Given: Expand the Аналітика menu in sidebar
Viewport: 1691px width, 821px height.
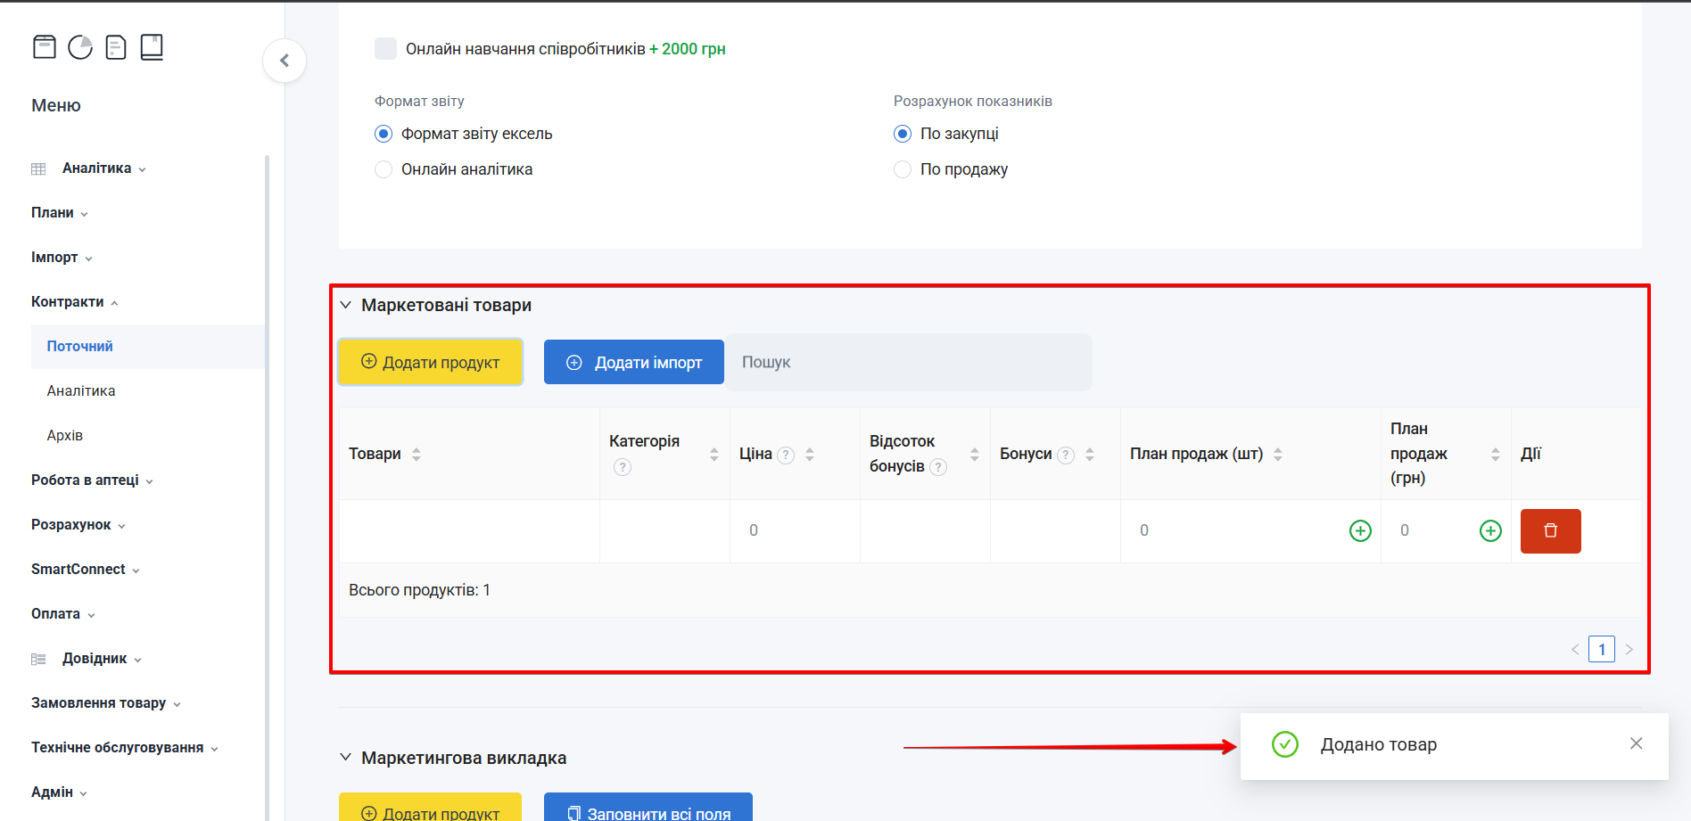Looking at the screenshot, I should pyautogui.click(x=96, y=168).
